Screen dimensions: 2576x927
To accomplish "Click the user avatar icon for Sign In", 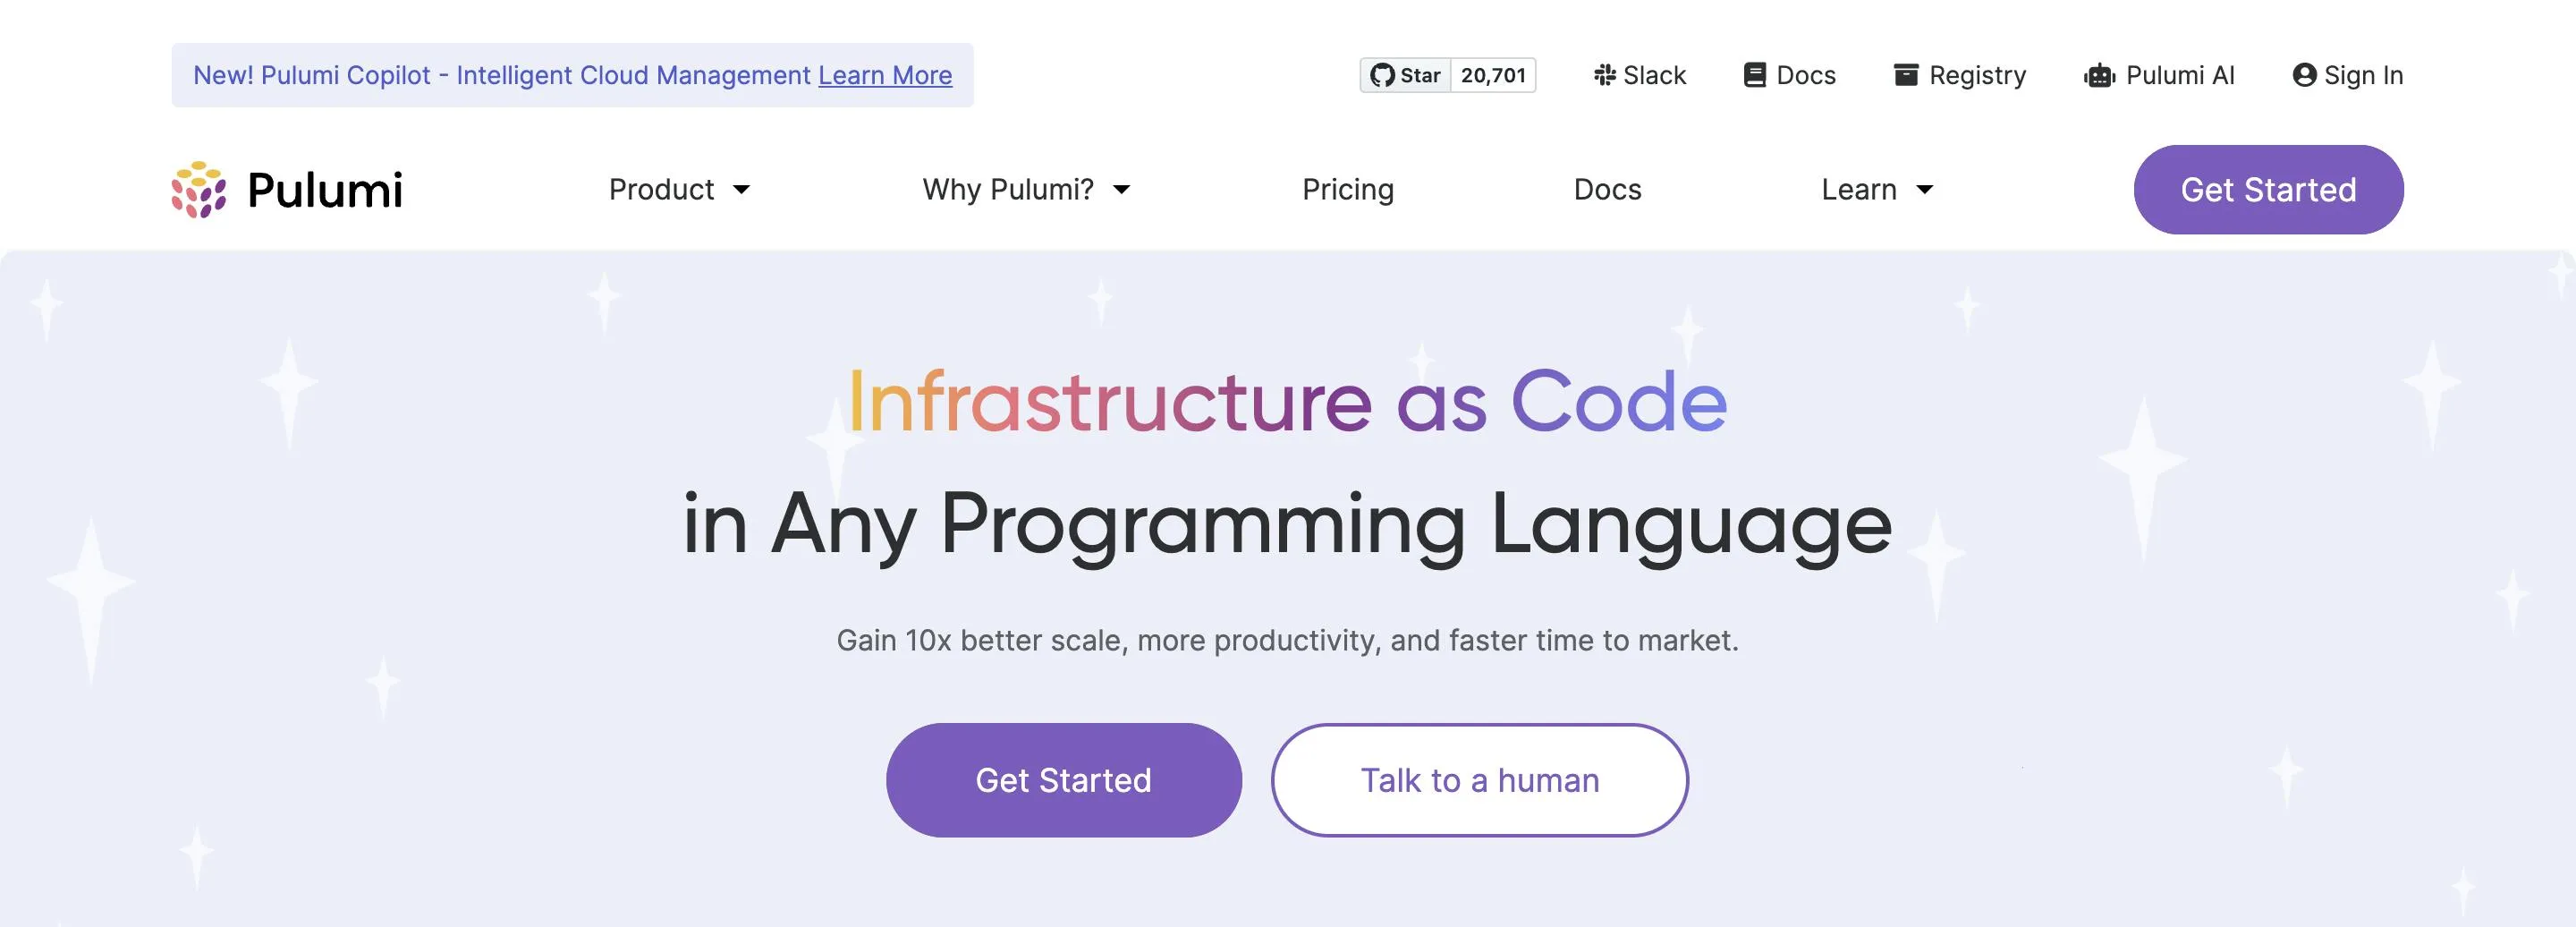I will (x=2304, y=75).
